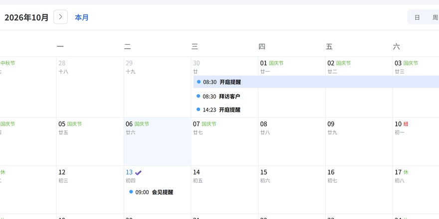Select date 14 初五
This screenshot has height=219, width=439.
coord(224,190)
